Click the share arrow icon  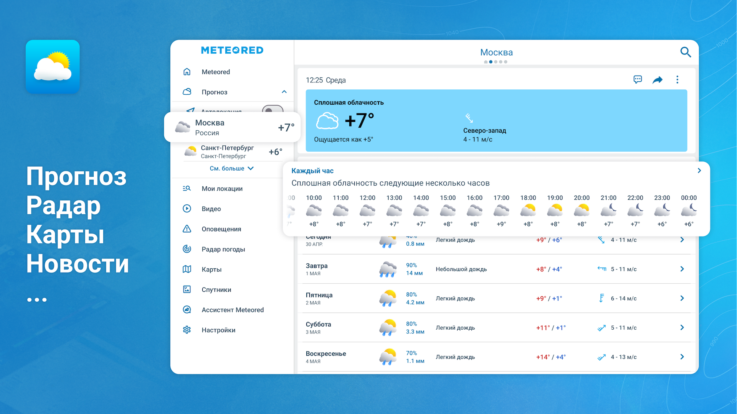click(657, 80)
